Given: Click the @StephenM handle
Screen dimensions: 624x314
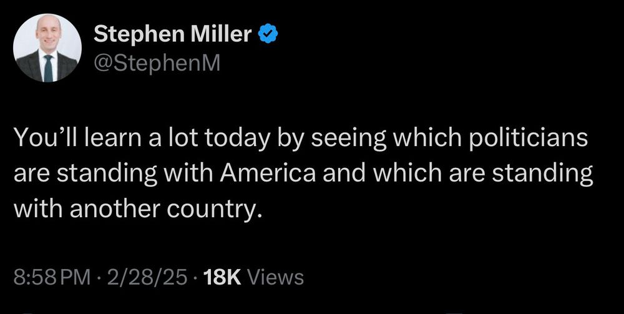Looking at the screenshot, I should (x=157, y=63).
